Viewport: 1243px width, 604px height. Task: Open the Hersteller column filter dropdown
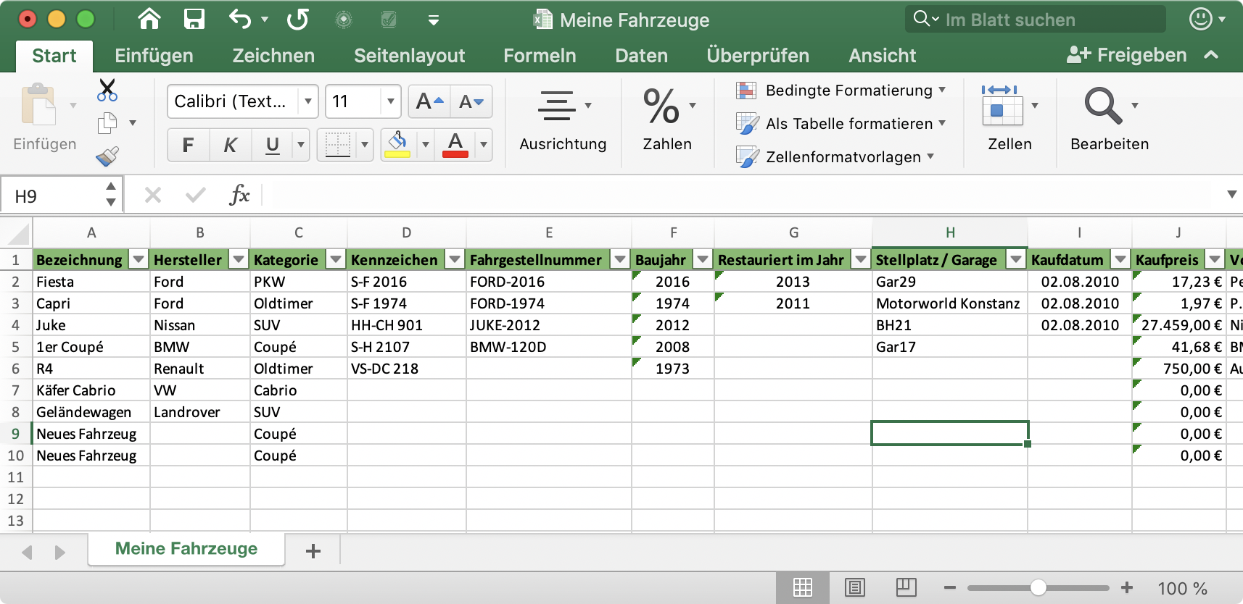click(239, 259)
